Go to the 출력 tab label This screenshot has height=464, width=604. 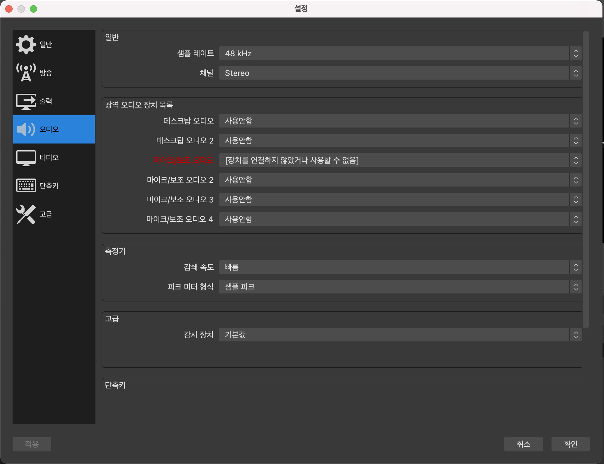[46, 101]
